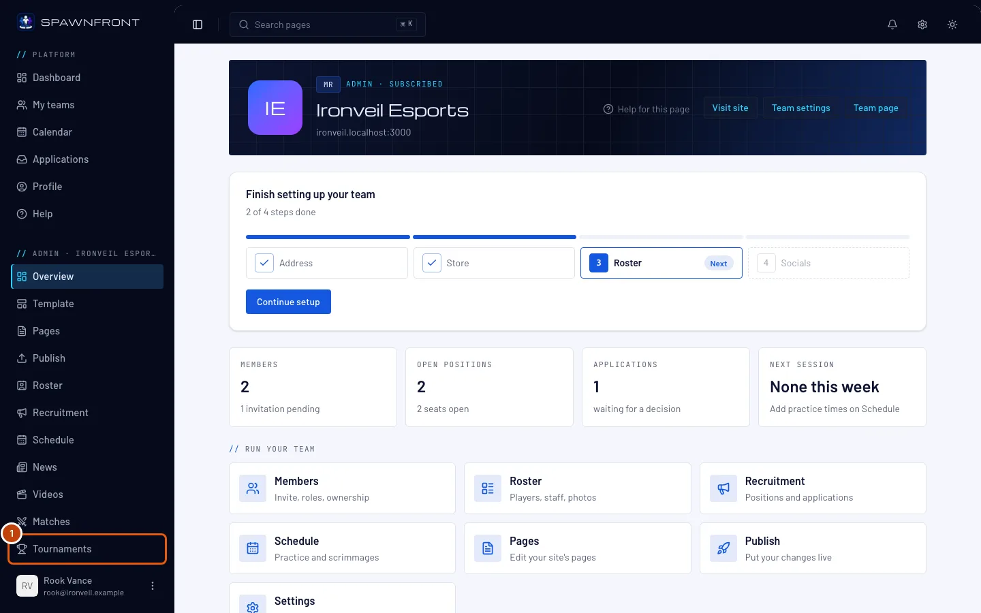Open Template in admin sidebar
This screenshot has width=981, height=613.
87,304
